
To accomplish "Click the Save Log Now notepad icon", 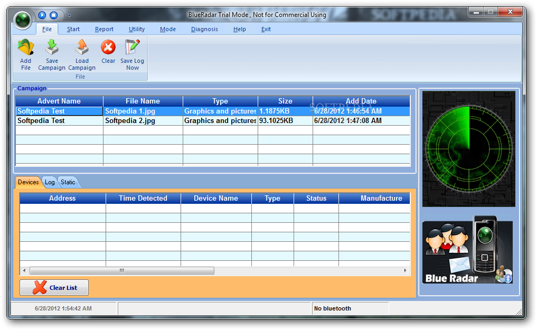I will 132,47.
